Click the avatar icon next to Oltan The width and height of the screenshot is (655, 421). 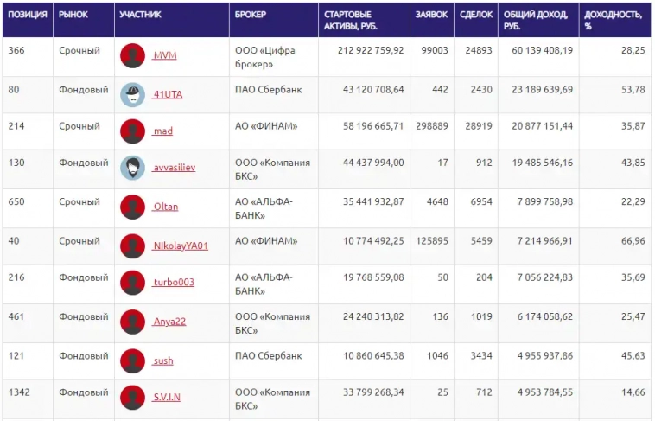(x=132, y=207)
